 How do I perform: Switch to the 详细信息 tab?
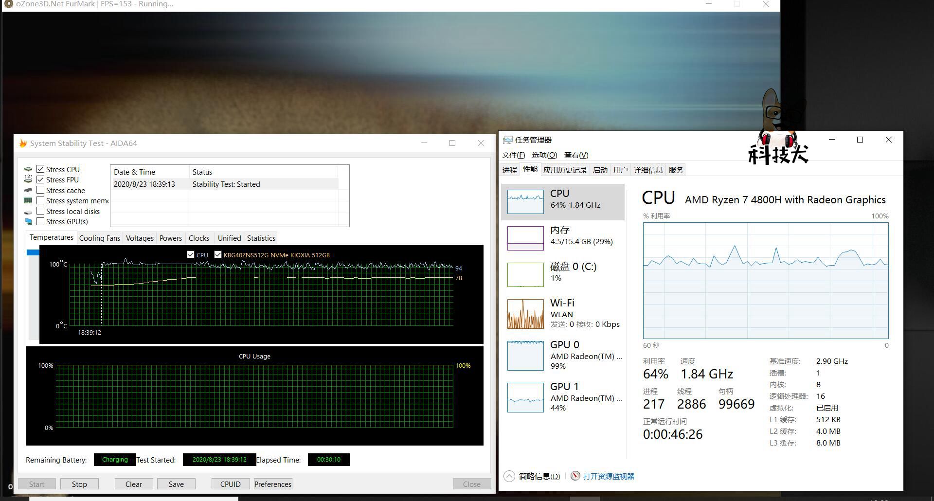pos(648,170)
